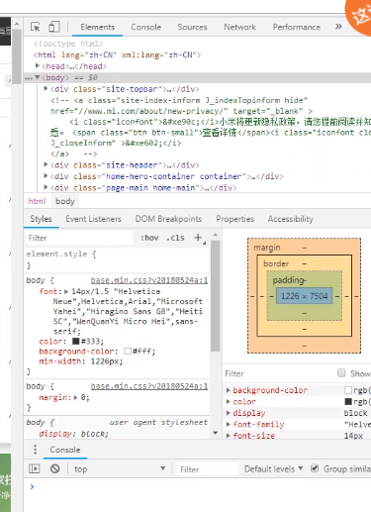This screenshot has height=512, width=371.
Task: Open the console drawer's three-dot menu
Action: tap(36, 450)
